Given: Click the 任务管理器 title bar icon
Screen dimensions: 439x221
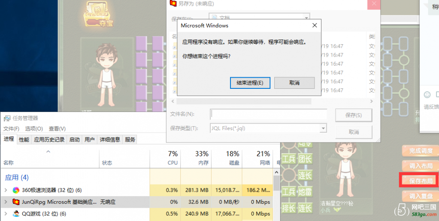Looking at the screenshot, I should click(x=7, y=118).
